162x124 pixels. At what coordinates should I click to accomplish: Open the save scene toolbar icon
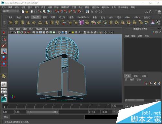pos(31,11)
